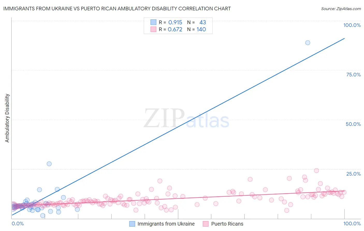Click the chart title text

[x=117, y=9]
